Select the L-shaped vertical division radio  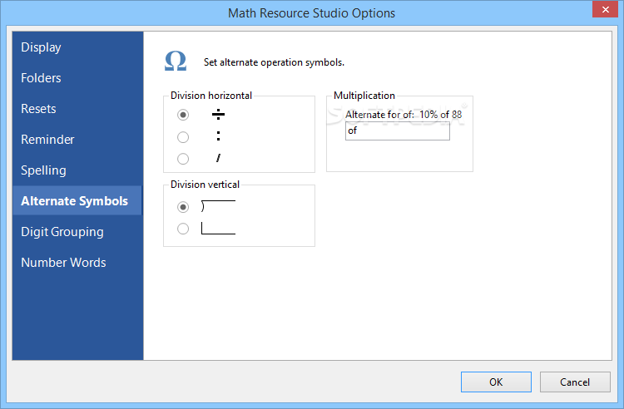pos(183,229)
